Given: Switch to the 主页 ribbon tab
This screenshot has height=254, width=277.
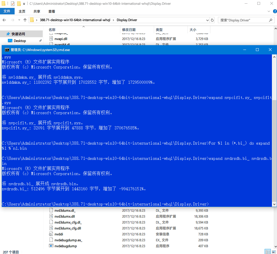Looking at the screenshot, I should click(22, 11).
